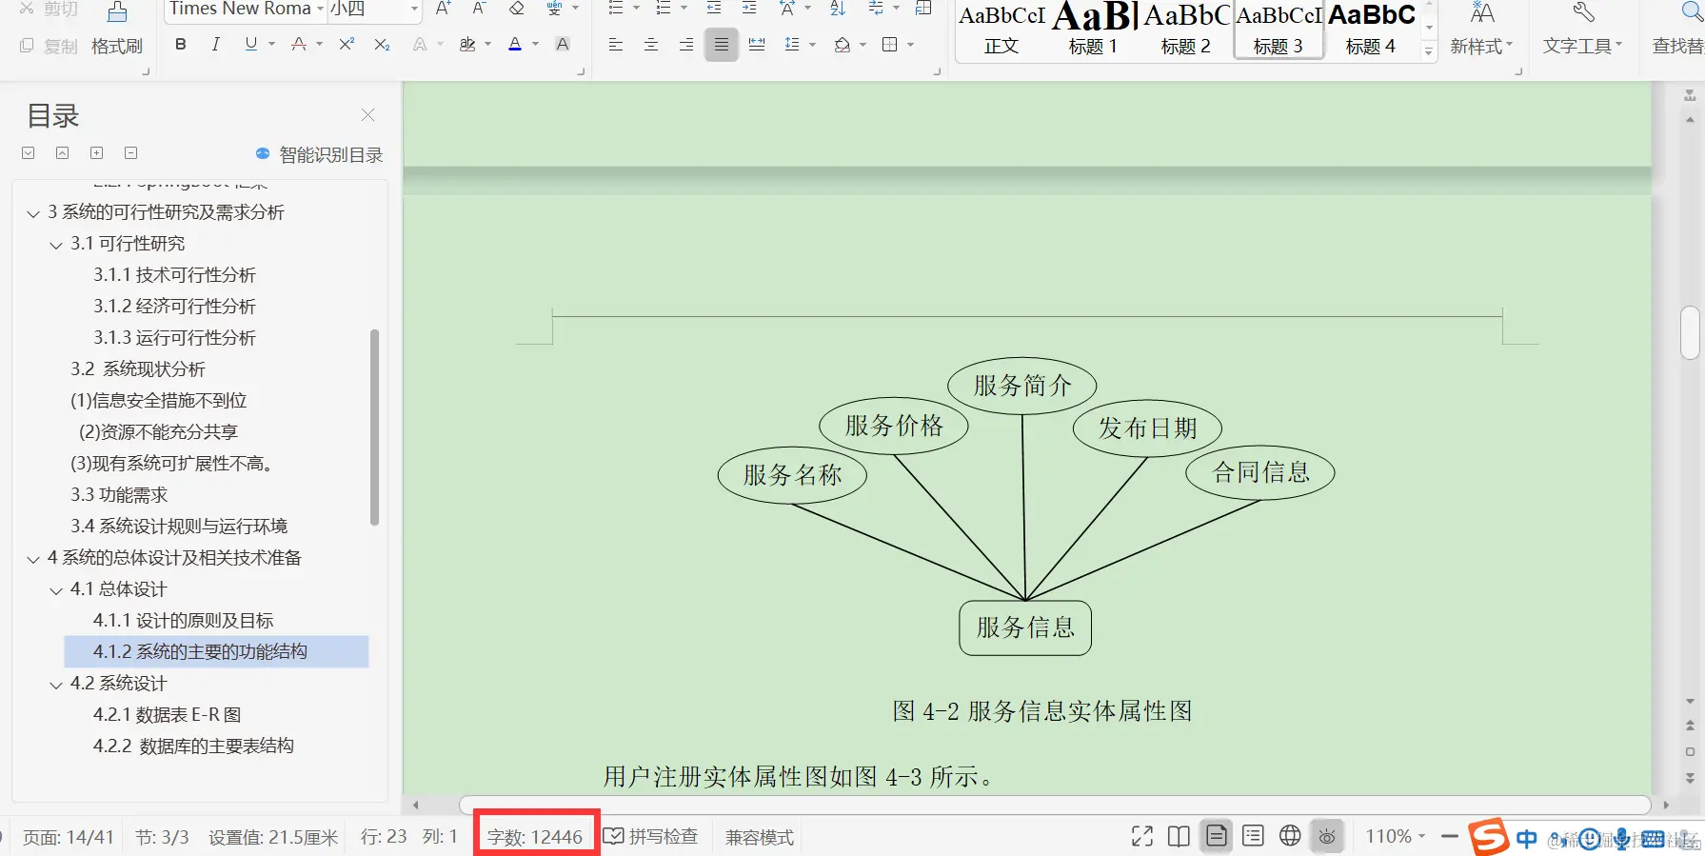Collapse the 4.1 总体设计 section

pos(56,590)
